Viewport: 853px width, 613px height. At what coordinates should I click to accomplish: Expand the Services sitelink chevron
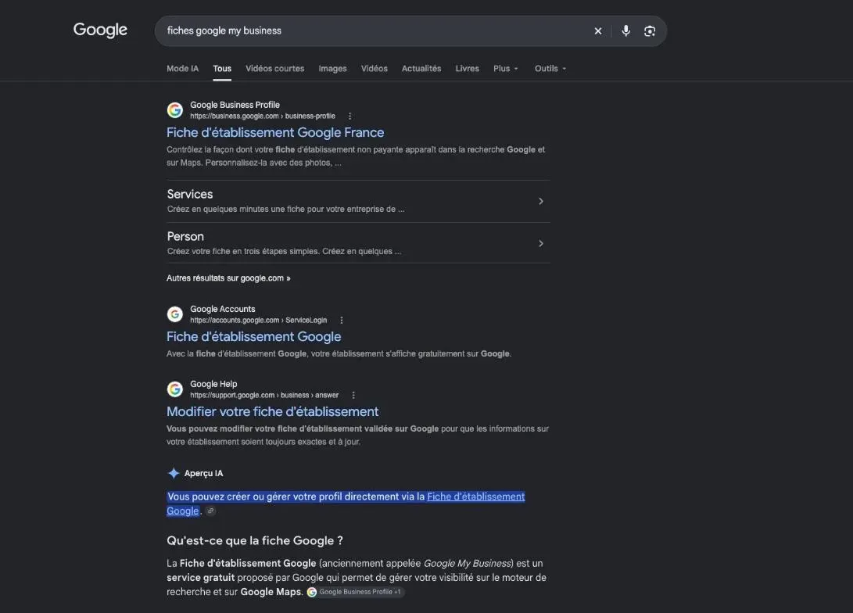coord(541,201)
